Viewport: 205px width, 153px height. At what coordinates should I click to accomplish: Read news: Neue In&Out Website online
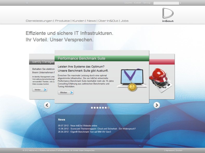[x=77, y=125]
